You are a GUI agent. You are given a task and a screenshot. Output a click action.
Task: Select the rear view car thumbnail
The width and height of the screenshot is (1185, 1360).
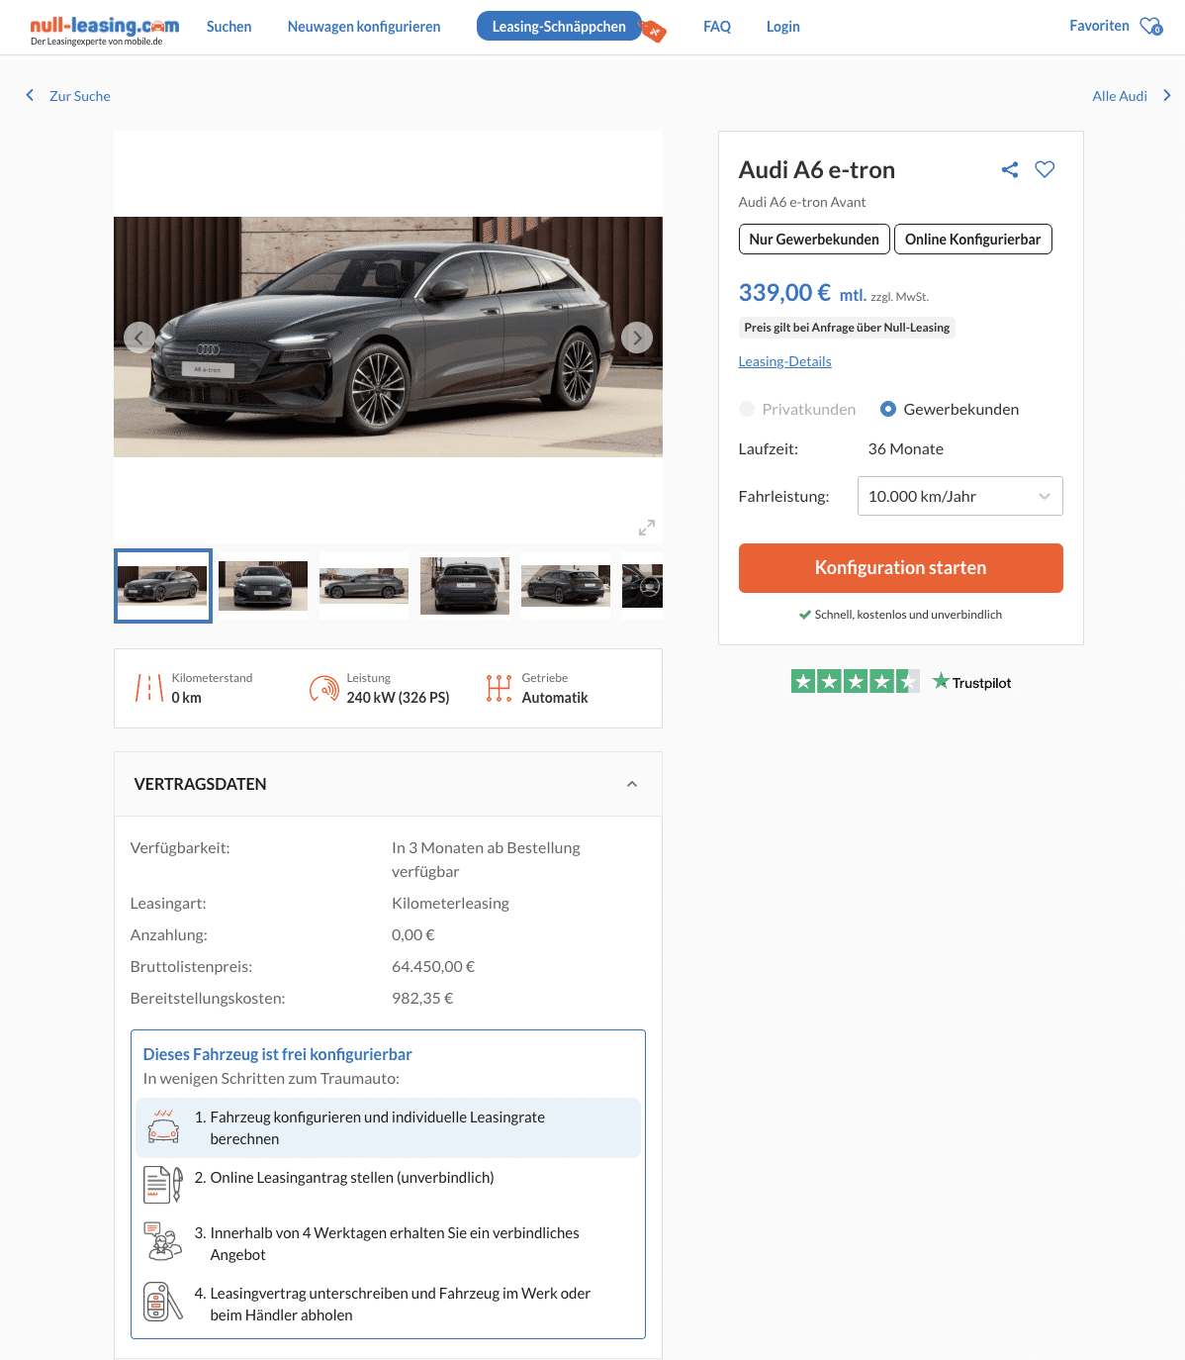[464, 585]
